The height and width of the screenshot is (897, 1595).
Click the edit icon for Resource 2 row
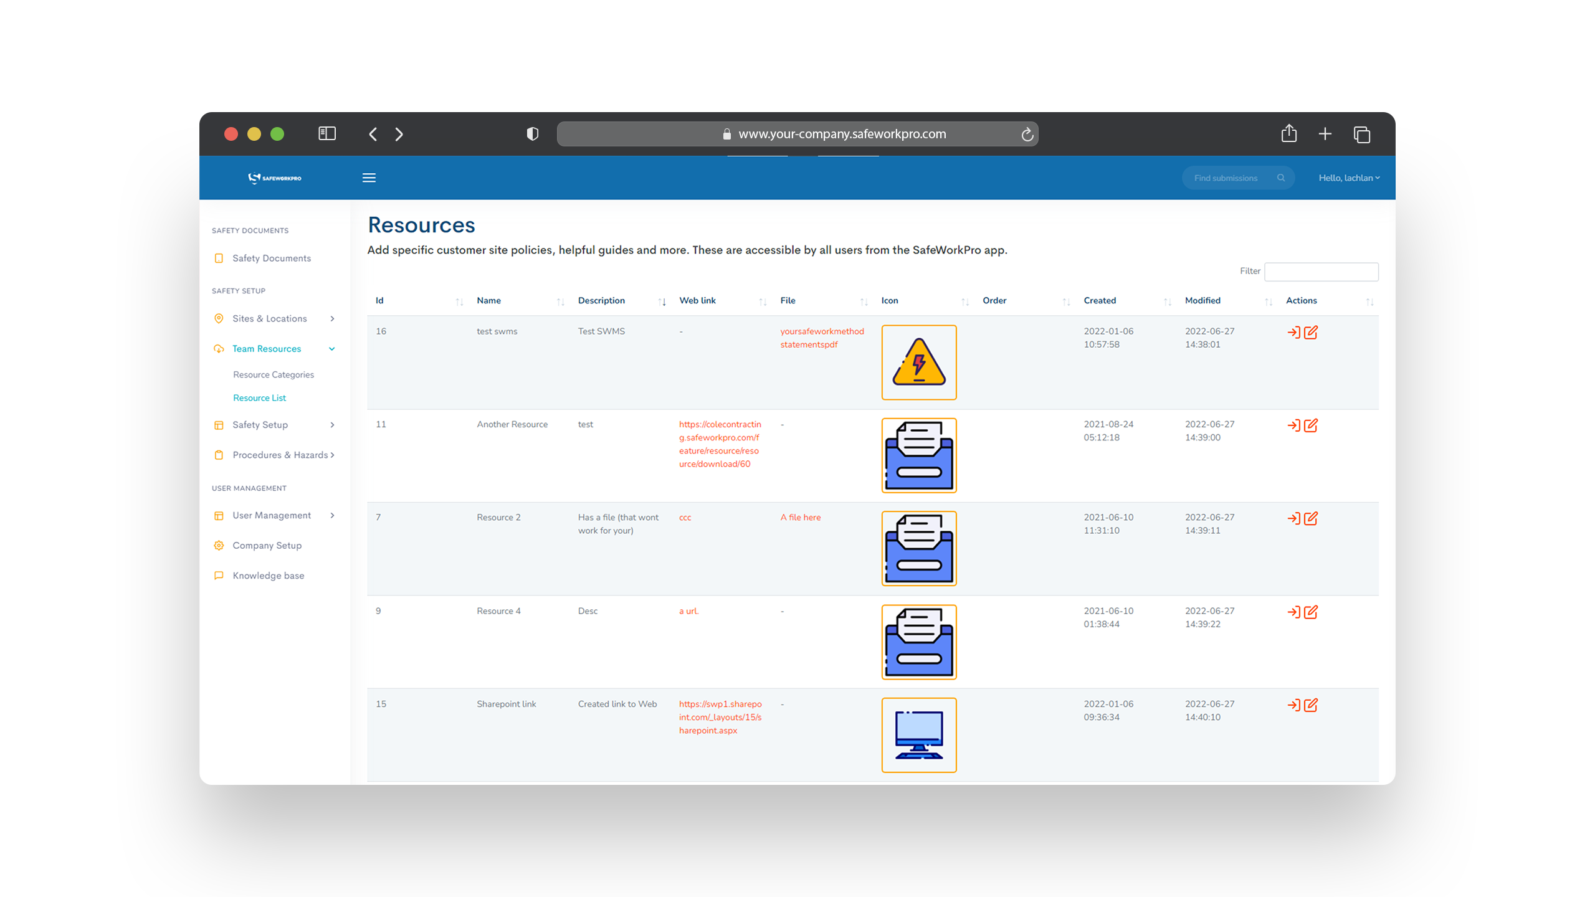pos(1311,519)
